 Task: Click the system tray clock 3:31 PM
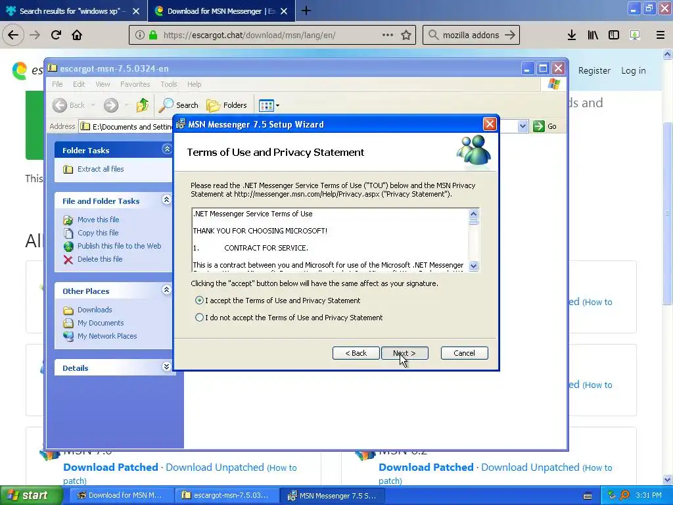pyautogui.click(x=648, y=495)
